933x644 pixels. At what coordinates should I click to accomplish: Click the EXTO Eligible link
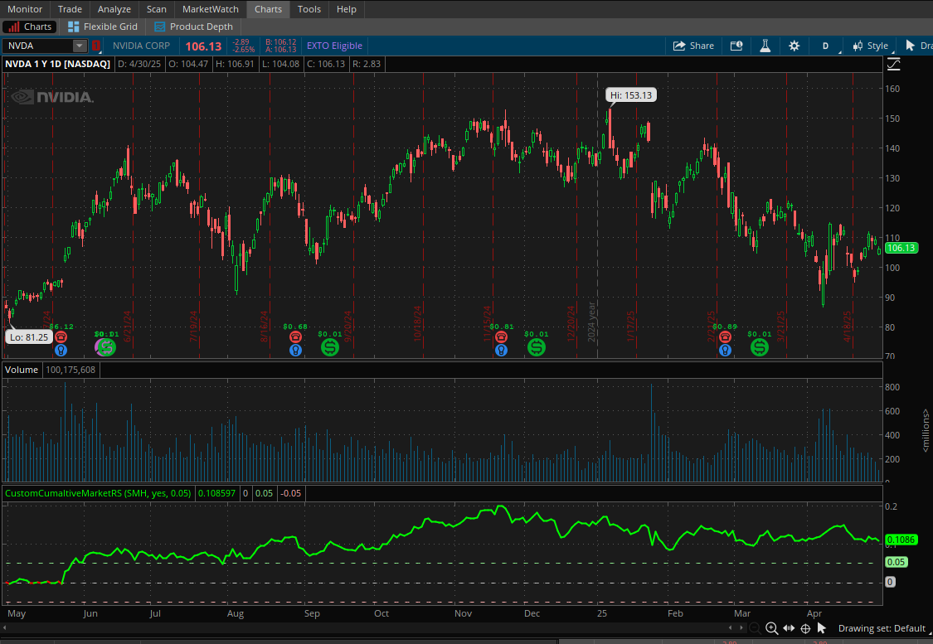334,46
